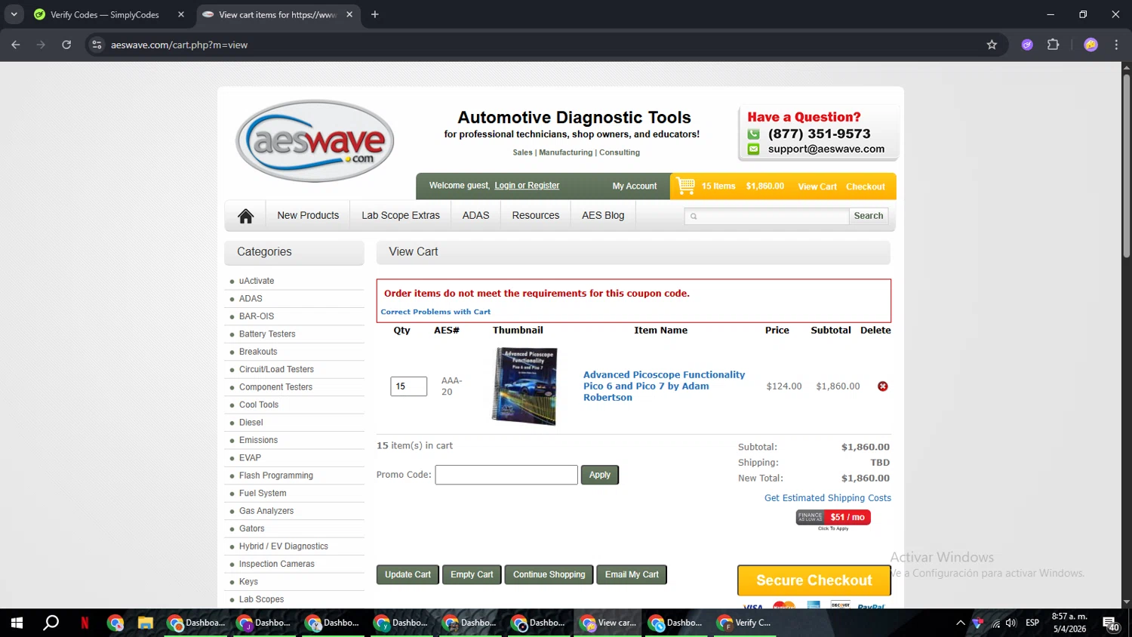Open the uActivate category
The image size is (1132, 637).
[x=257, y=281]
